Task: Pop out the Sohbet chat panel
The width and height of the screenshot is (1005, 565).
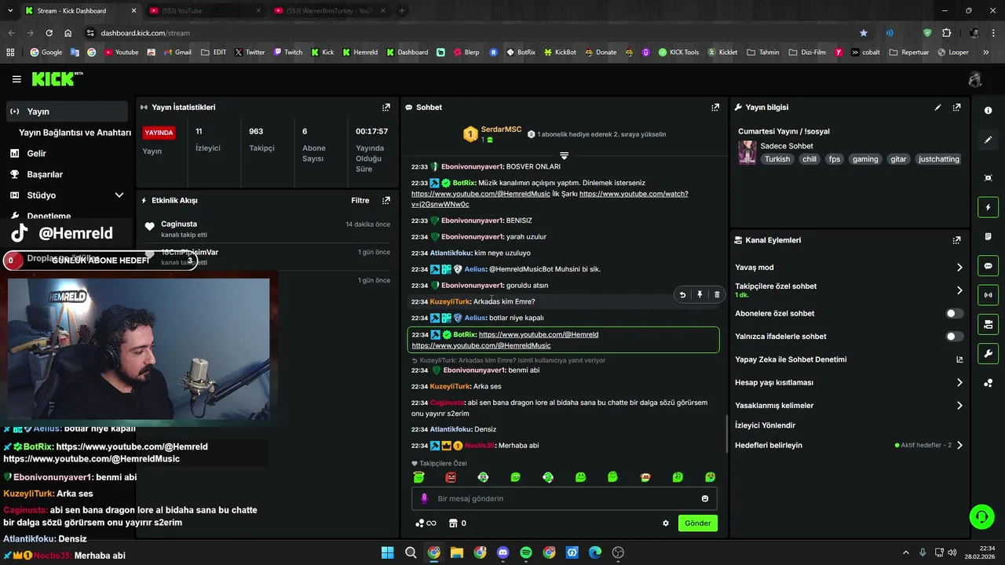Action: [x=715, y=108]
